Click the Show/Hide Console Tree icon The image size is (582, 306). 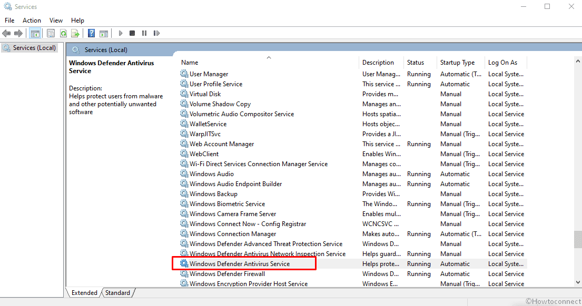click(x=35, y=33)
